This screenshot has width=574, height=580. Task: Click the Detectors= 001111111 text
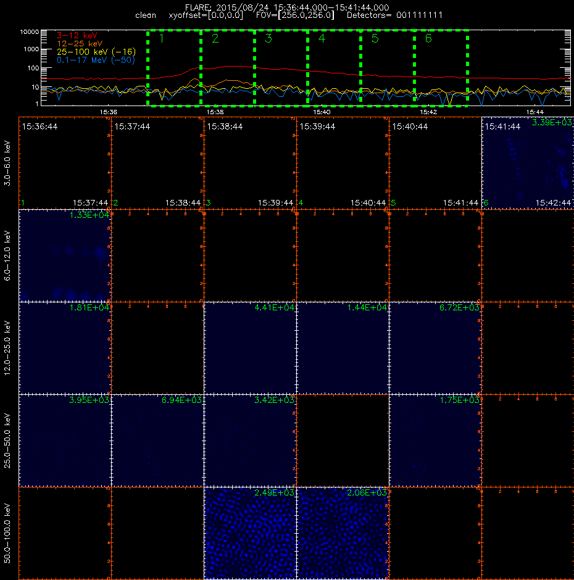click(394, 15)
